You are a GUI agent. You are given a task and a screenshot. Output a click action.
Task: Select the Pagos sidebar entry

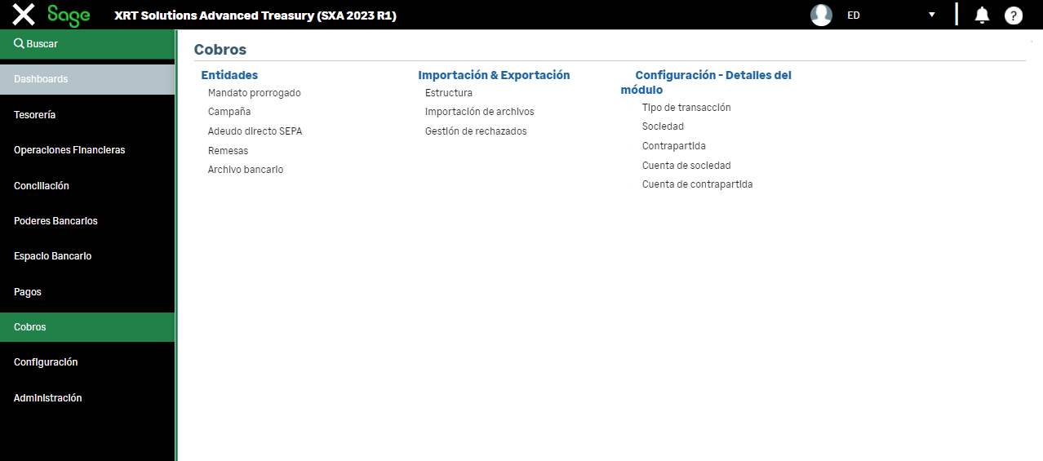click(x=28, y=292)
